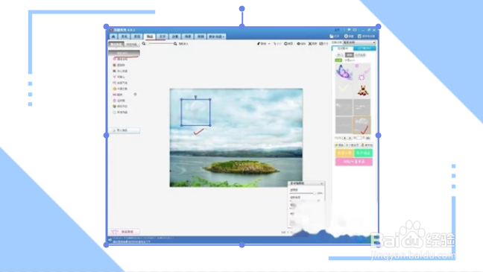Screen dimensions: 483x272
Task: Select the brown bear doll sticker thumbnail
Action: (x=362, y=89)
